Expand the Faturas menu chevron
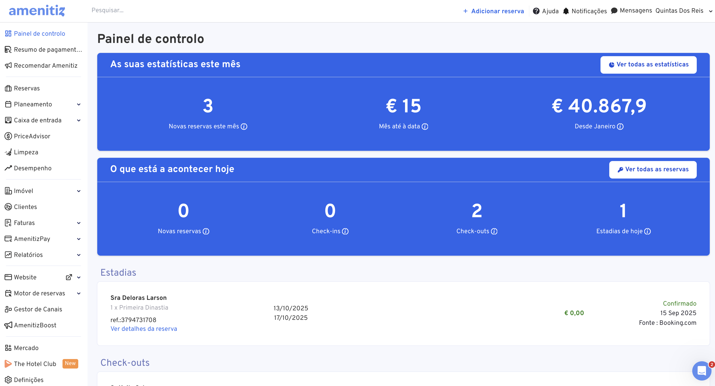The width and height of the screenshot is (715, 386). 78,223
